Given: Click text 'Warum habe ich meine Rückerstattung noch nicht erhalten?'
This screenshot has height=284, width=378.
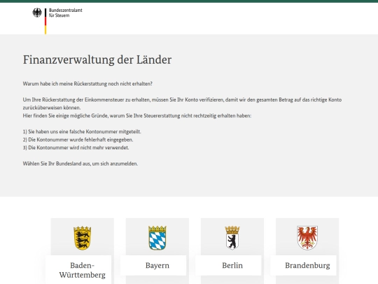Looking at the screenshot, I should click(x=87, y=84).
